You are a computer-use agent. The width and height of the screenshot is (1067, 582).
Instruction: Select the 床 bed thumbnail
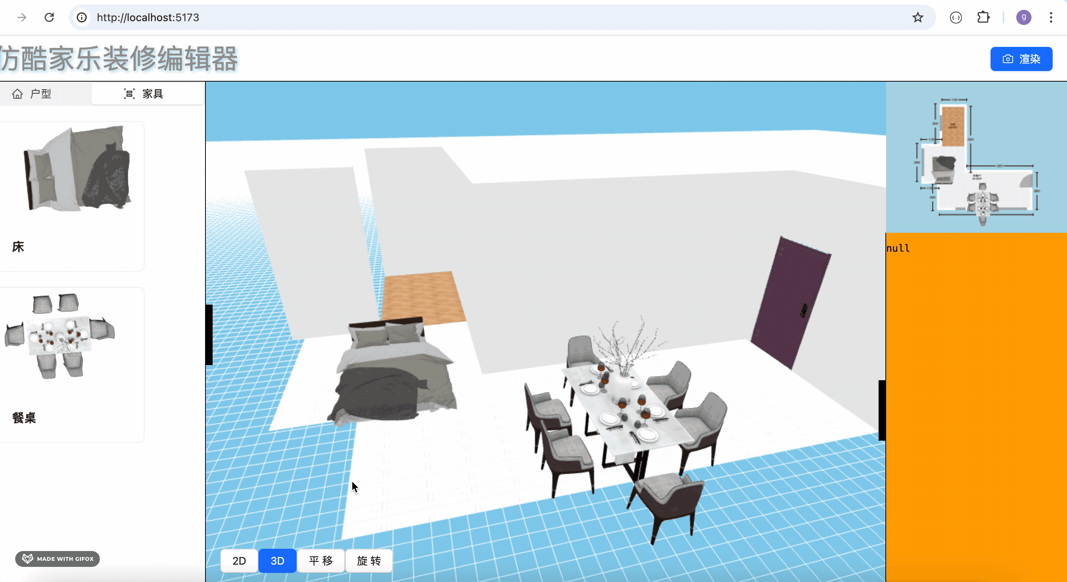pos(78,168)
